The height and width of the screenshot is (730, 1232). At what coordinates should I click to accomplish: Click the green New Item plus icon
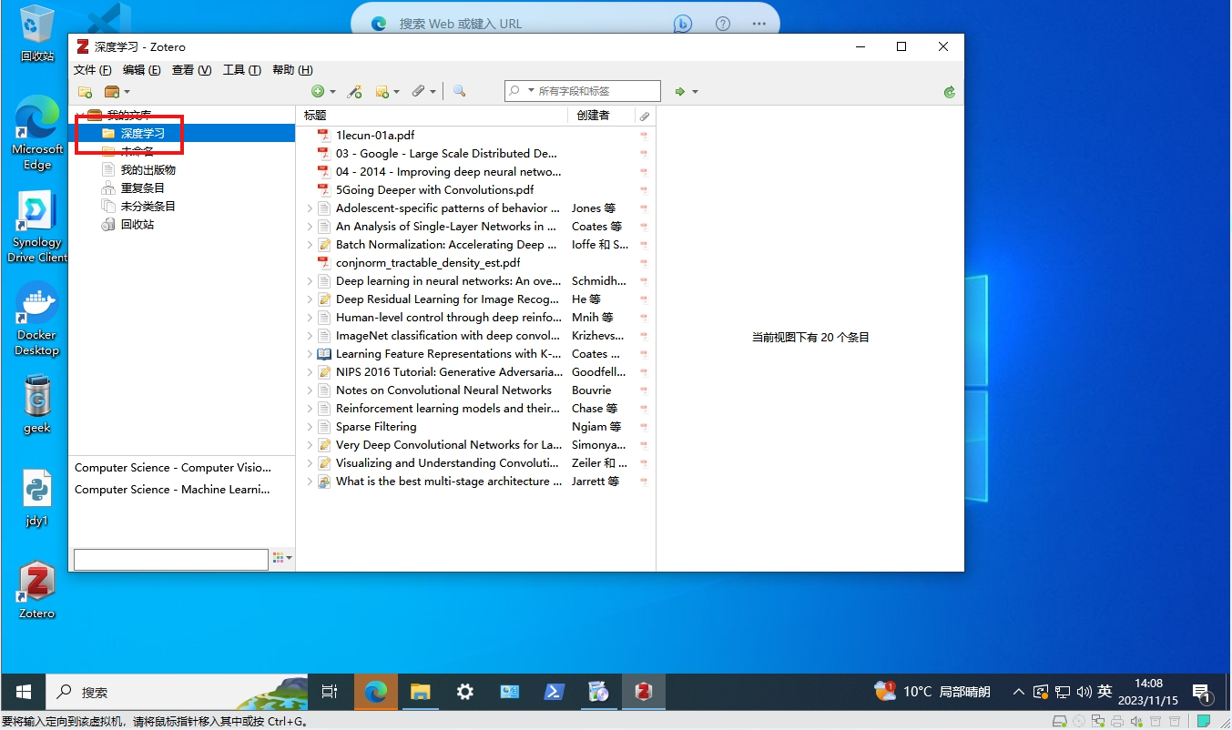pos(318,91)
